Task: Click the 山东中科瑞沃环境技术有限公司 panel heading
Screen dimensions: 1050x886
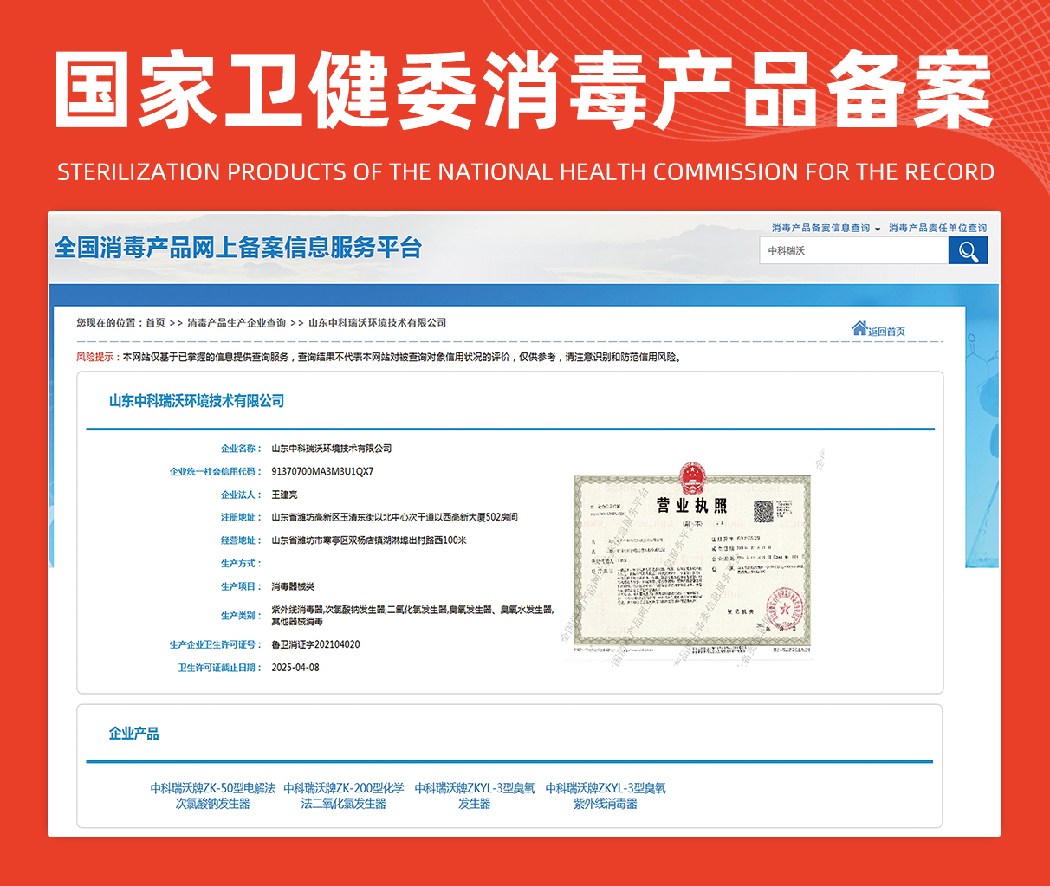Action: click(x=197, y=401)
